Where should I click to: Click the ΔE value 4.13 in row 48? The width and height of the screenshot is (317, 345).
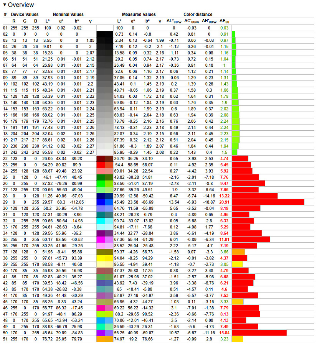coord(224,320)
